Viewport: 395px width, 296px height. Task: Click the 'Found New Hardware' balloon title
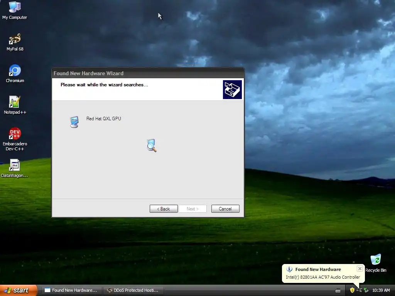[x=318, y=269]
